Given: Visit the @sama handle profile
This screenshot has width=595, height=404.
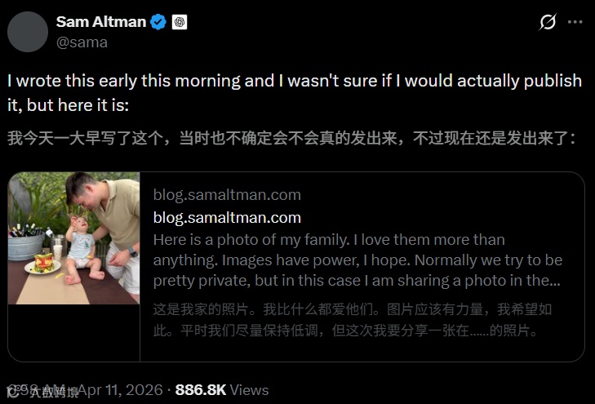Looking at the screenshot, I should pyautogui.click(x=82, y=42).
